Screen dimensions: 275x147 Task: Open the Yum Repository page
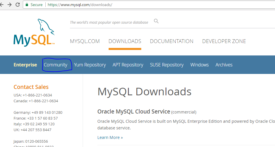coord(90,65)
